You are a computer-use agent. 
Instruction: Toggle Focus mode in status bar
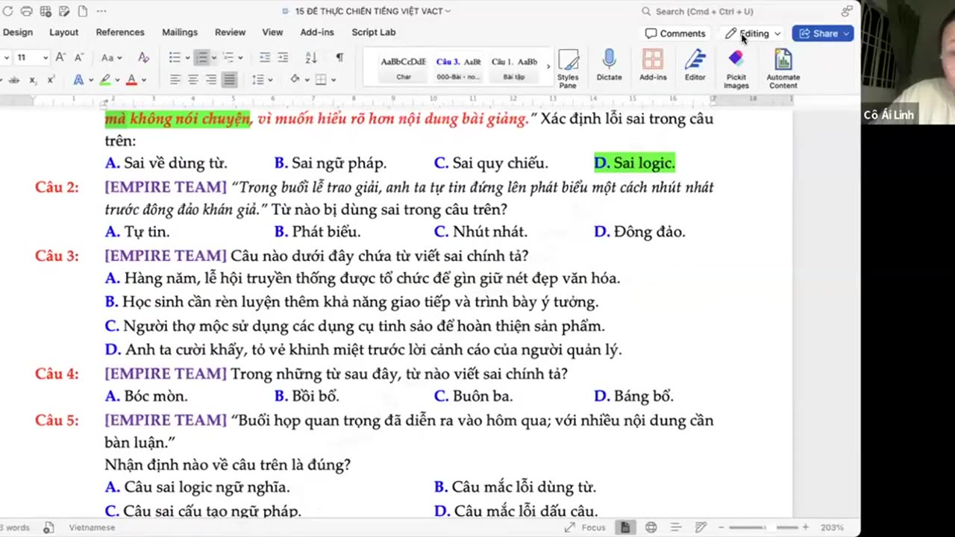584,527
